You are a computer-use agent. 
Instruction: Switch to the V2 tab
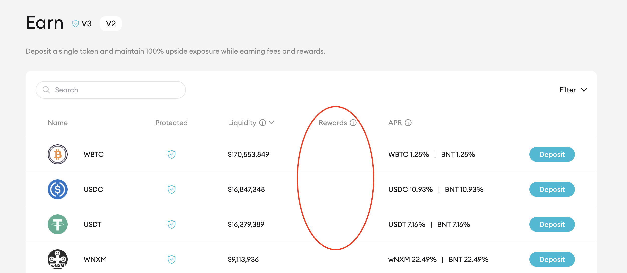[111, 23]
